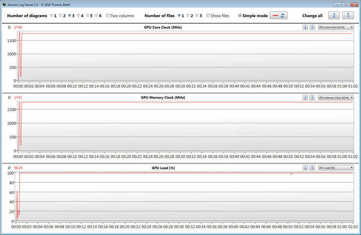Maximize the Generic Log Viewer window

point(346,4)
